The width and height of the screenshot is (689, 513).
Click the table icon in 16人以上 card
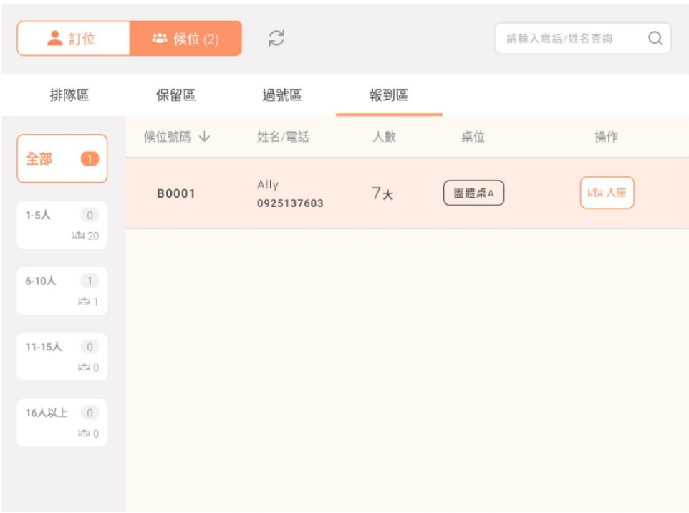coord(84,433)
